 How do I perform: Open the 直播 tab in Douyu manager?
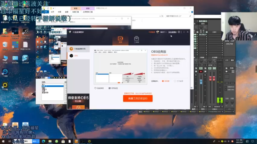(120, 40)
